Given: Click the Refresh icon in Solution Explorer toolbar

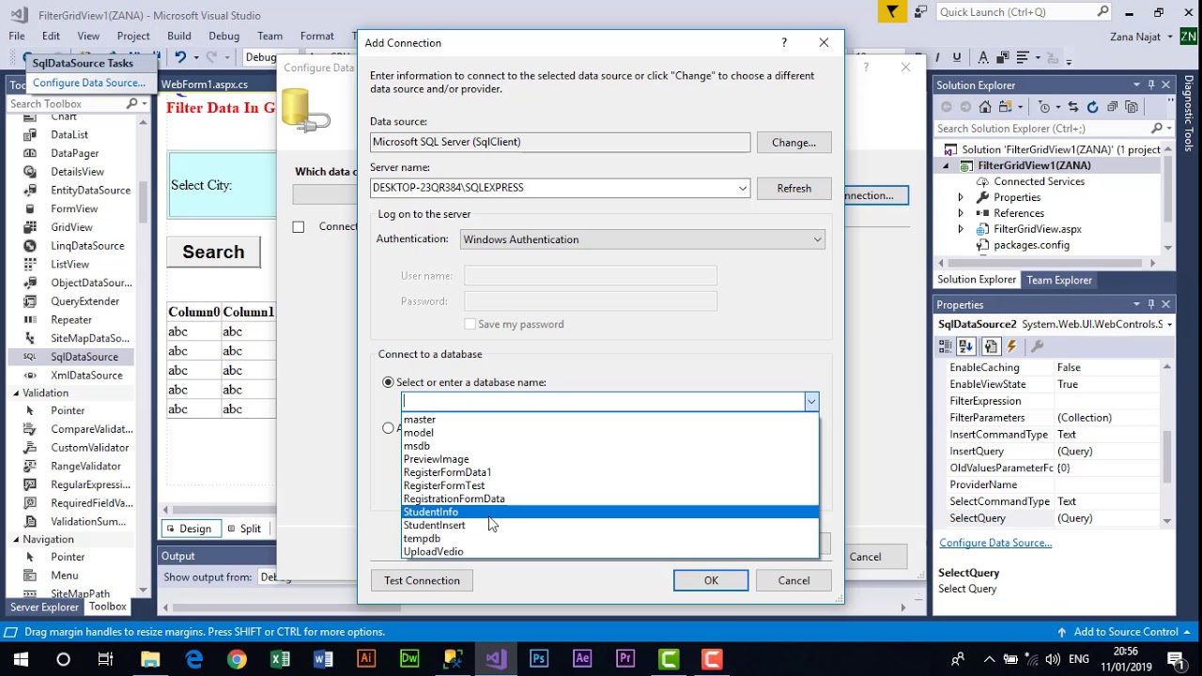Looking at the screenshot, I should coord(1092,107).
